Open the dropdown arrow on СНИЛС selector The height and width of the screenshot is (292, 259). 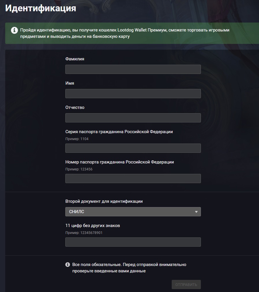point(196,212)
